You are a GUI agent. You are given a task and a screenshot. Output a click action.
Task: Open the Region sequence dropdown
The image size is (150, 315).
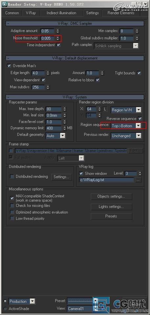[x=126, y=126]
